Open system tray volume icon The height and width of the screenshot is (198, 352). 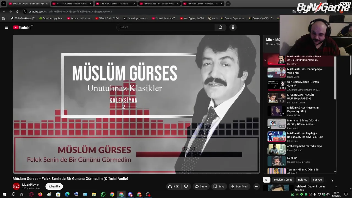[x=328, y=194]
